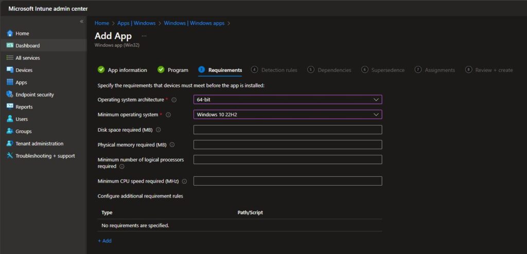Click the Microsoft Intune admin center title

[48, 9]
